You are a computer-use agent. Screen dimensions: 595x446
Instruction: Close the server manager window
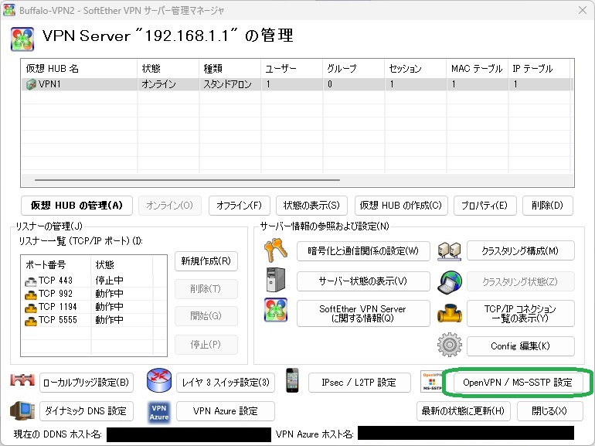pyautogui.click(x=583, y=10)
